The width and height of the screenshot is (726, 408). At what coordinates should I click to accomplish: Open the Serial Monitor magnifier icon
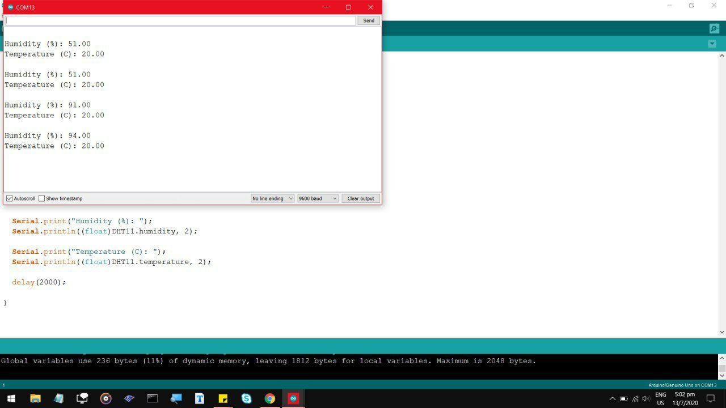(x=714, y=29)
